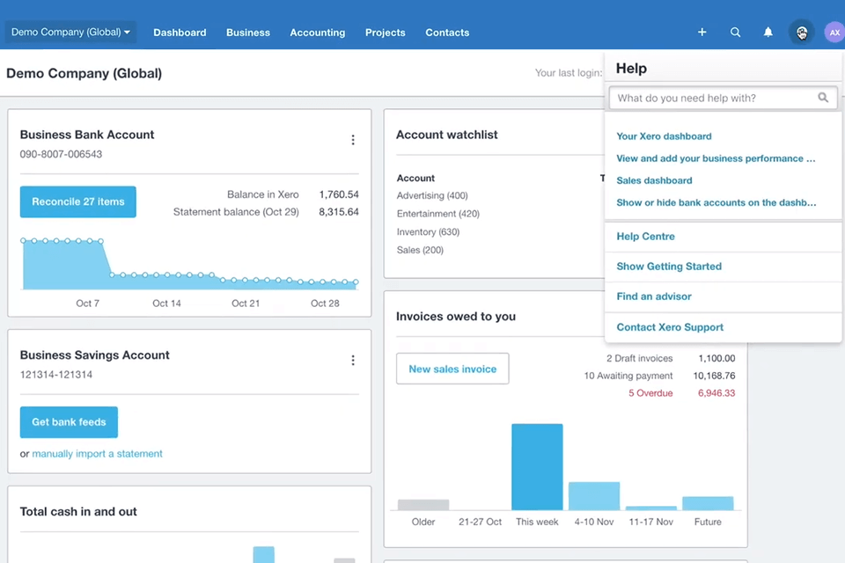Open the Accounting menu
Screen dimensions: 845x563
click(x=317, y=33)
